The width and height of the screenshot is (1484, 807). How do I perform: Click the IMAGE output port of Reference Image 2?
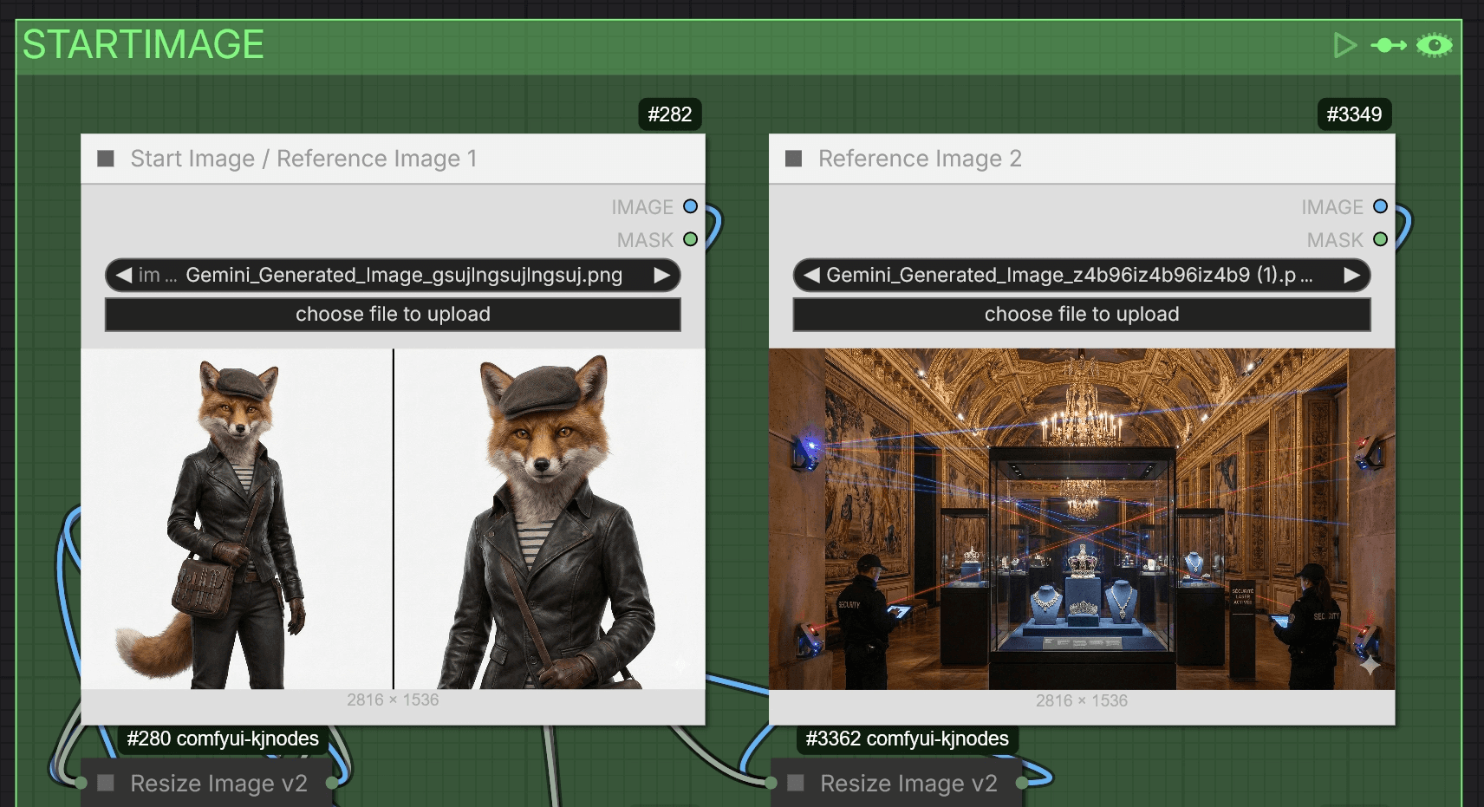1380,206
